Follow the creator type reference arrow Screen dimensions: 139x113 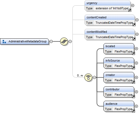(x=133, y=82)
